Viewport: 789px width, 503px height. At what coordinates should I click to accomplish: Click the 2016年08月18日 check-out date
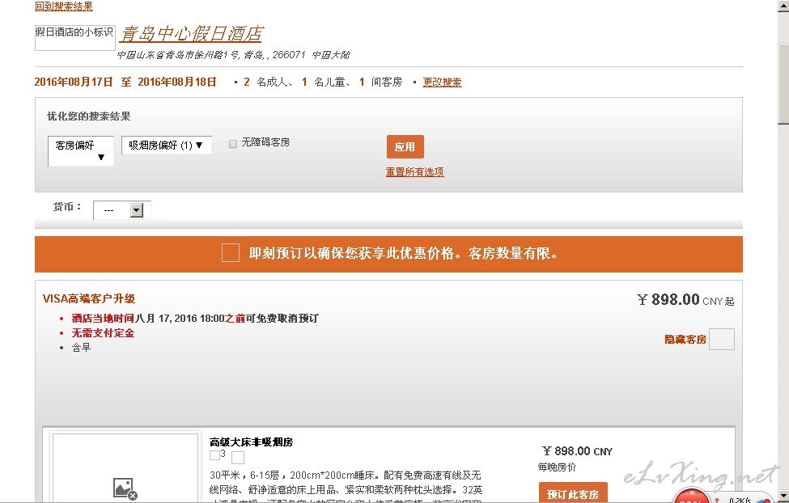(177, 82)
